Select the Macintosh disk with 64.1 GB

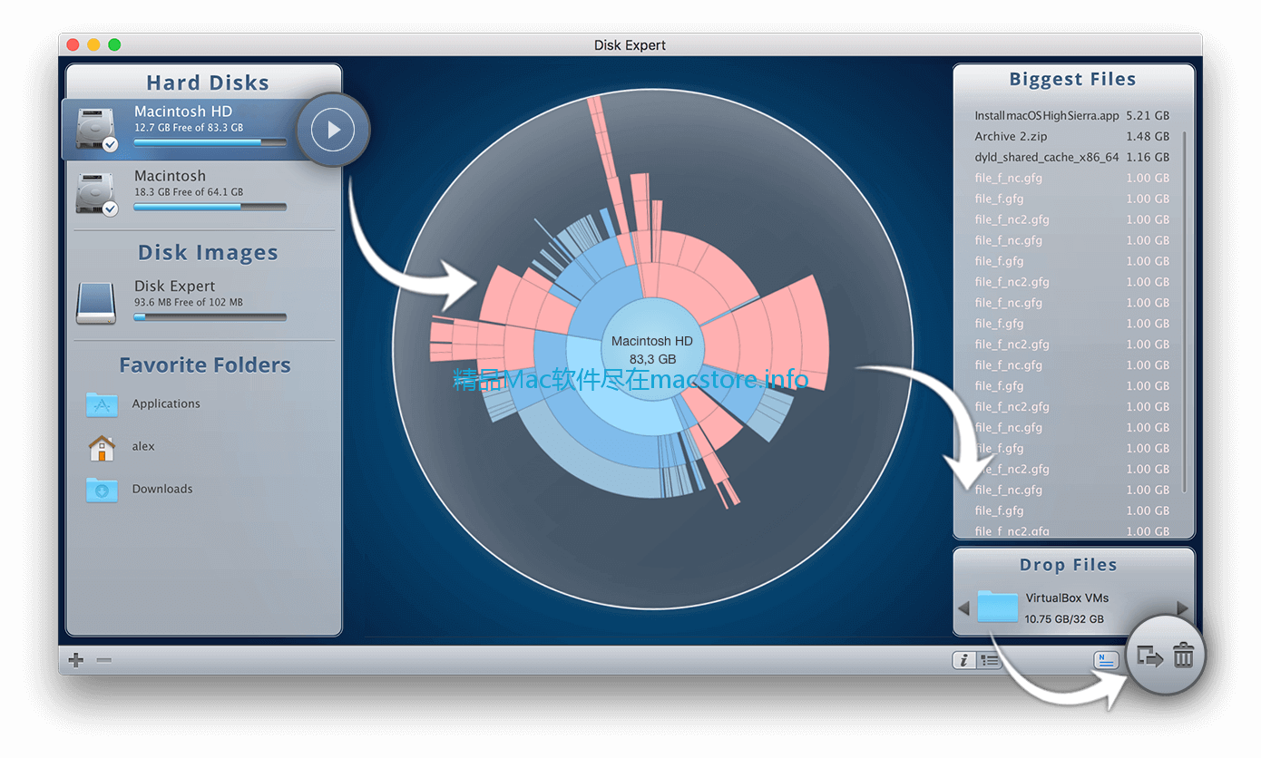(x=170, y=176)
